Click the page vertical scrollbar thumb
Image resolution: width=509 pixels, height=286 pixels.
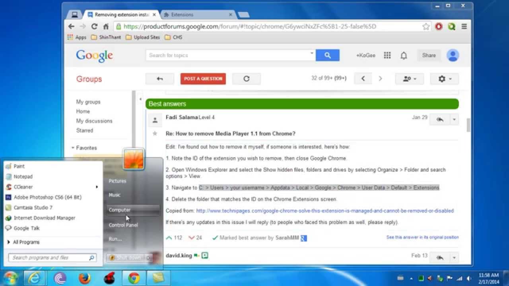point(468,125)
